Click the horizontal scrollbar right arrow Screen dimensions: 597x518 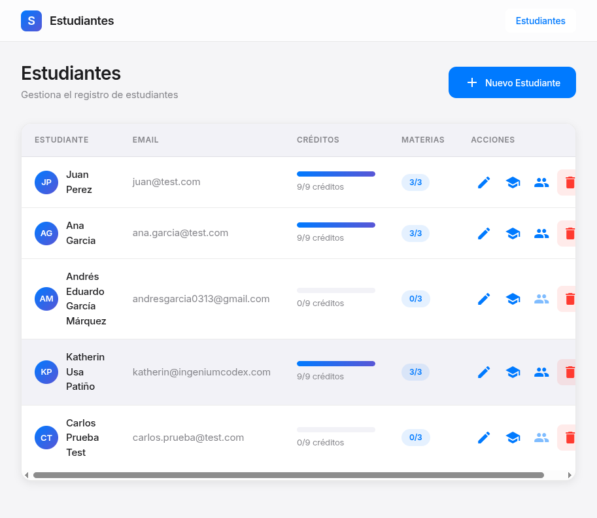570,475
